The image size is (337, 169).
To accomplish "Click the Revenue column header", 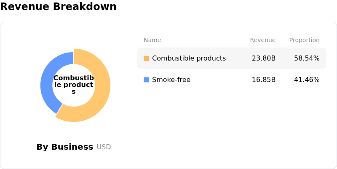I will [x=262, y=40].
